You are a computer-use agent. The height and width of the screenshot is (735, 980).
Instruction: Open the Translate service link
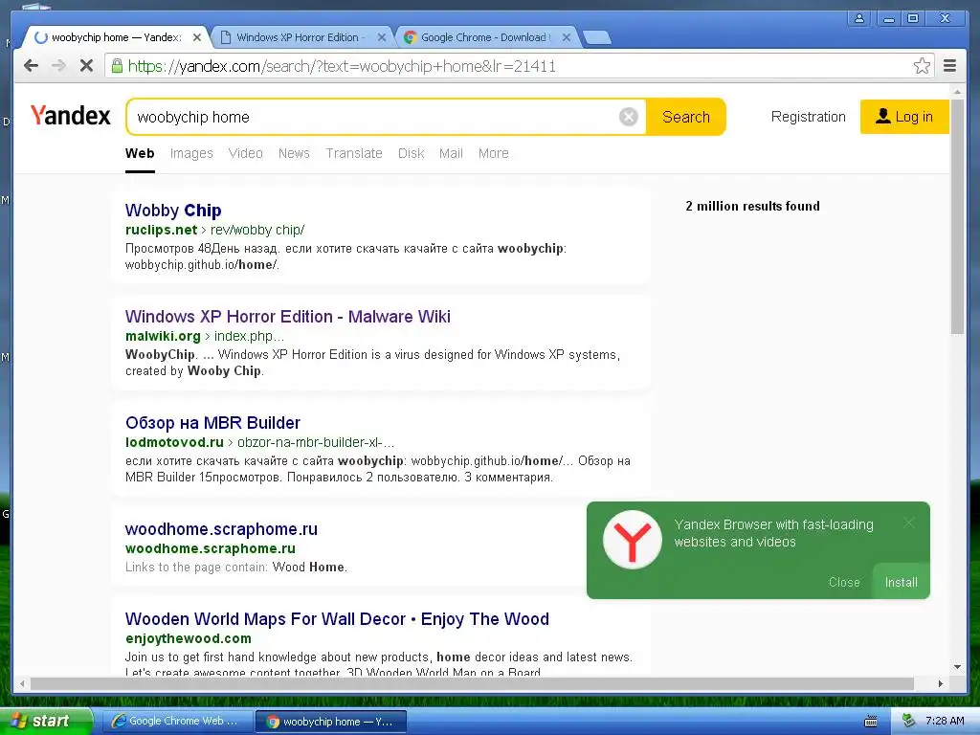[x=354, y=153]
